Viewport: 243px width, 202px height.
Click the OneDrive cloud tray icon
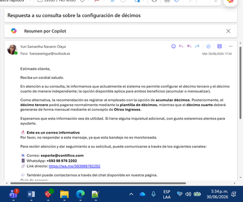tap(142, 194)
